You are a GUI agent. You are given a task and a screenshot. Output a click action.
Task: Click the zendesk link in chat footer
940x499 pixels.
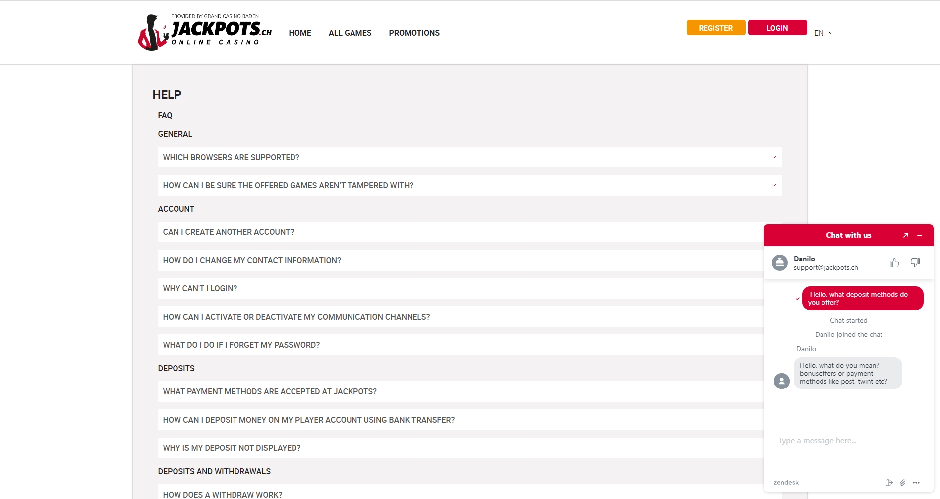point(786,482)
